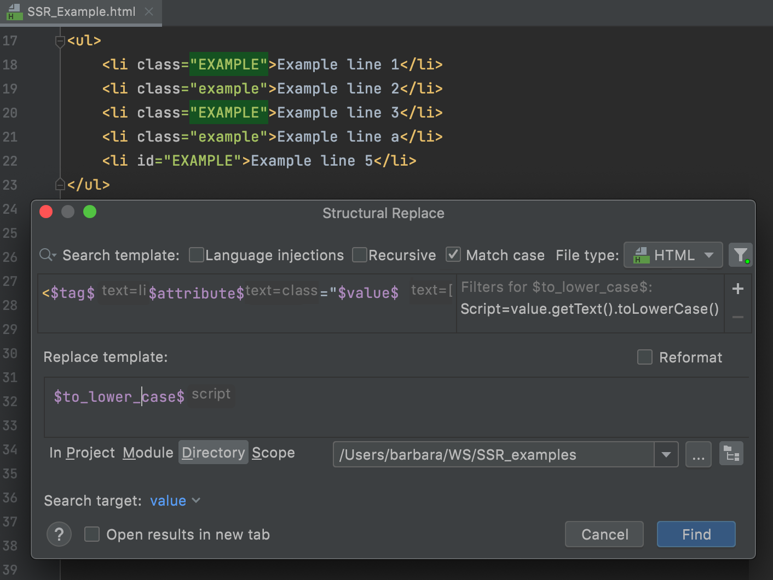The height and width of the screenshot is (580, 773).
Task: Tick the Reformat checkbox
Action: point(644,357)
